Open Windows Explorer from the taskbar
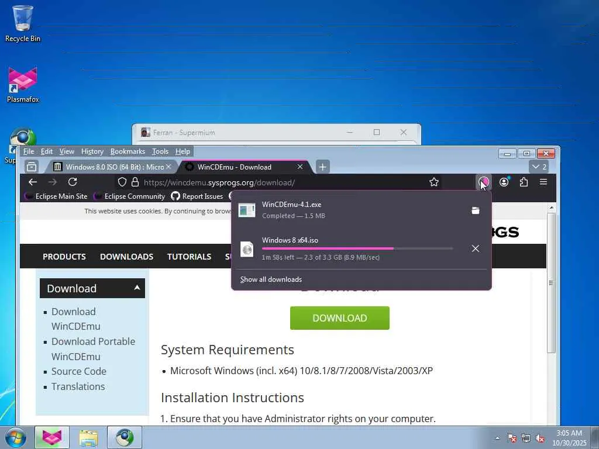599x449 pixels. click(x=88, y=437)
